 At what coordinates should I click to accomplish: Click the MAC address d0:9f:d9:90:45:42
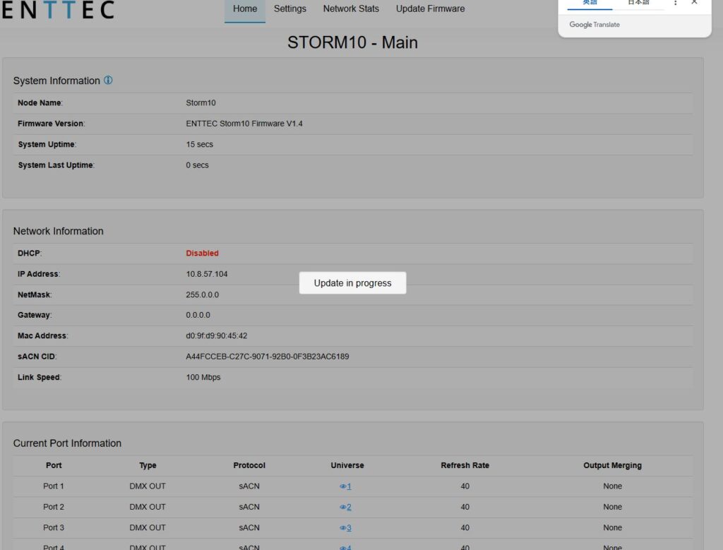click(217, 335)
